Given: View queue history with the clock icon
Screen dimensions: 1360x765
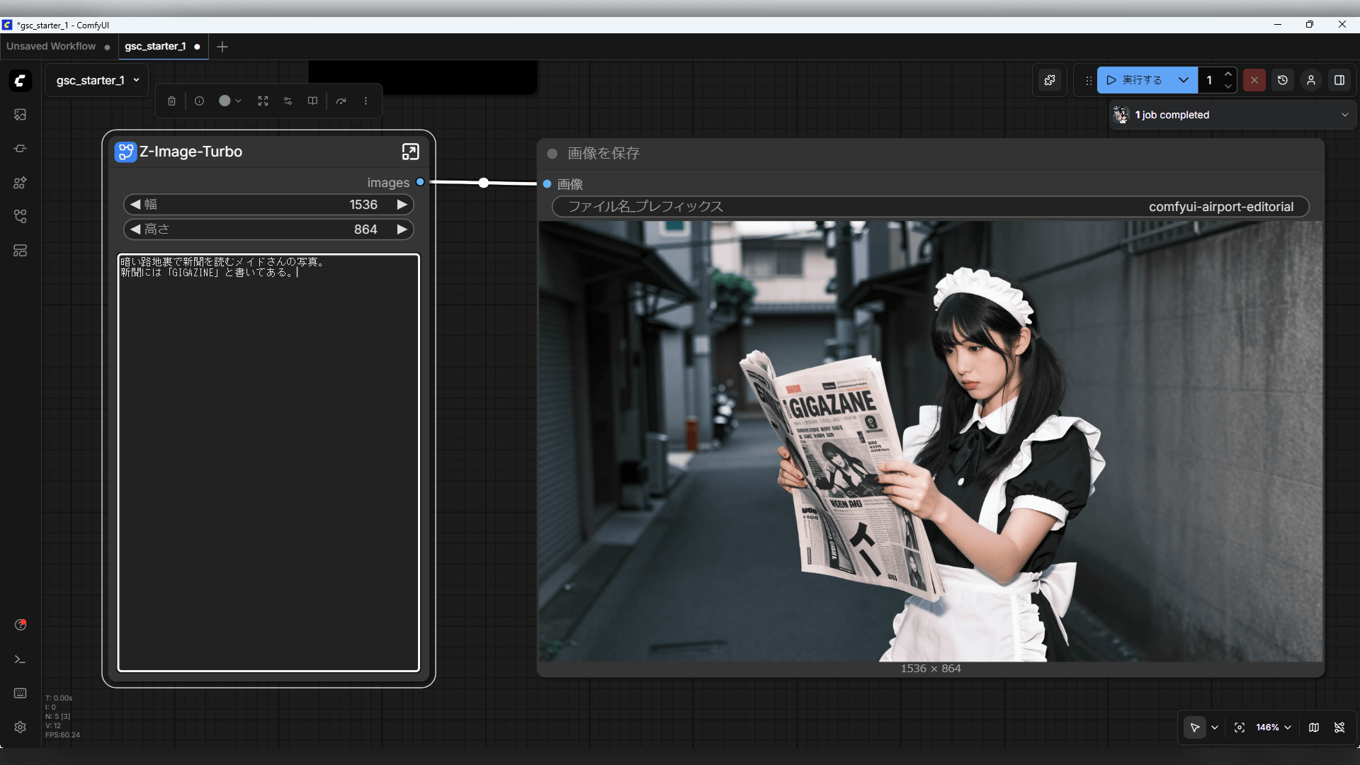Looking at the screenshot, I should (1283, 80).
